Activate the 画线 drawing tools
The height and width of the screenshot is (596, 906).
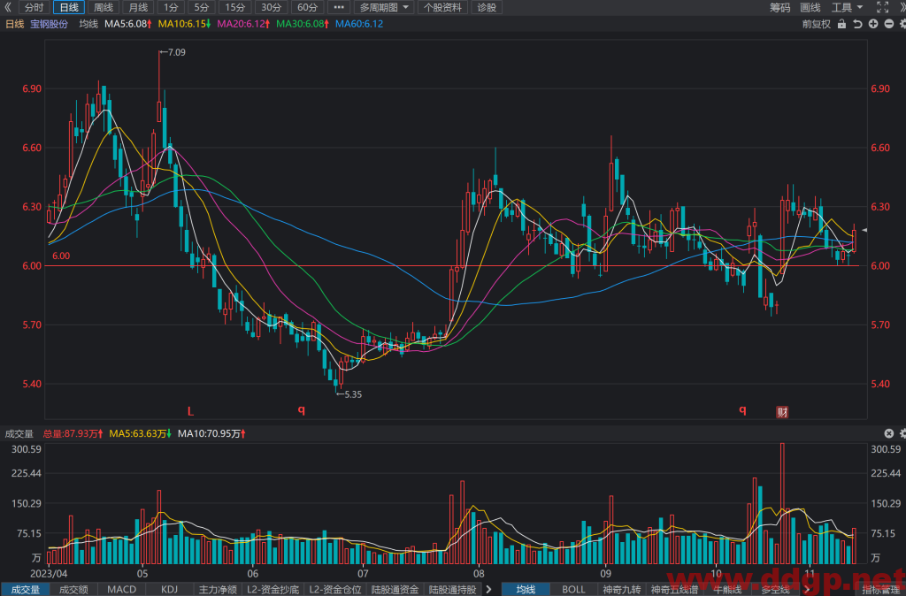810,7
